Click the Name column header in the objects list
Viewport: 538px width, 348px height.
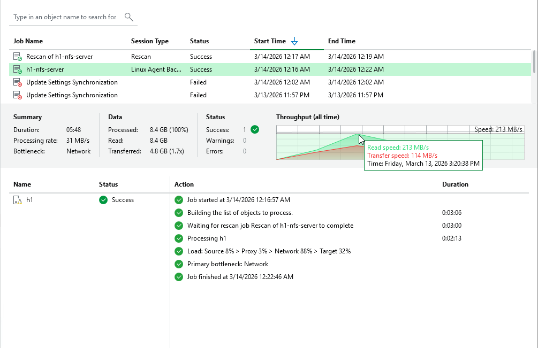click(x=22, y=184)
